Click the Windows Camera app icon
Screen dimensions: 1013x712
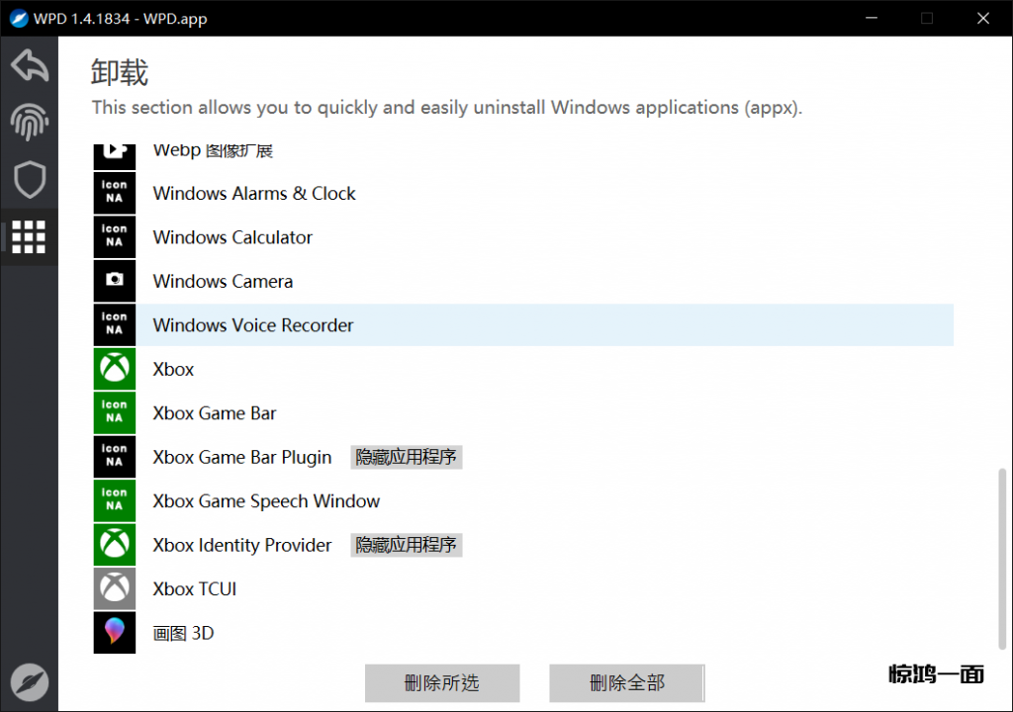(115, 281)
